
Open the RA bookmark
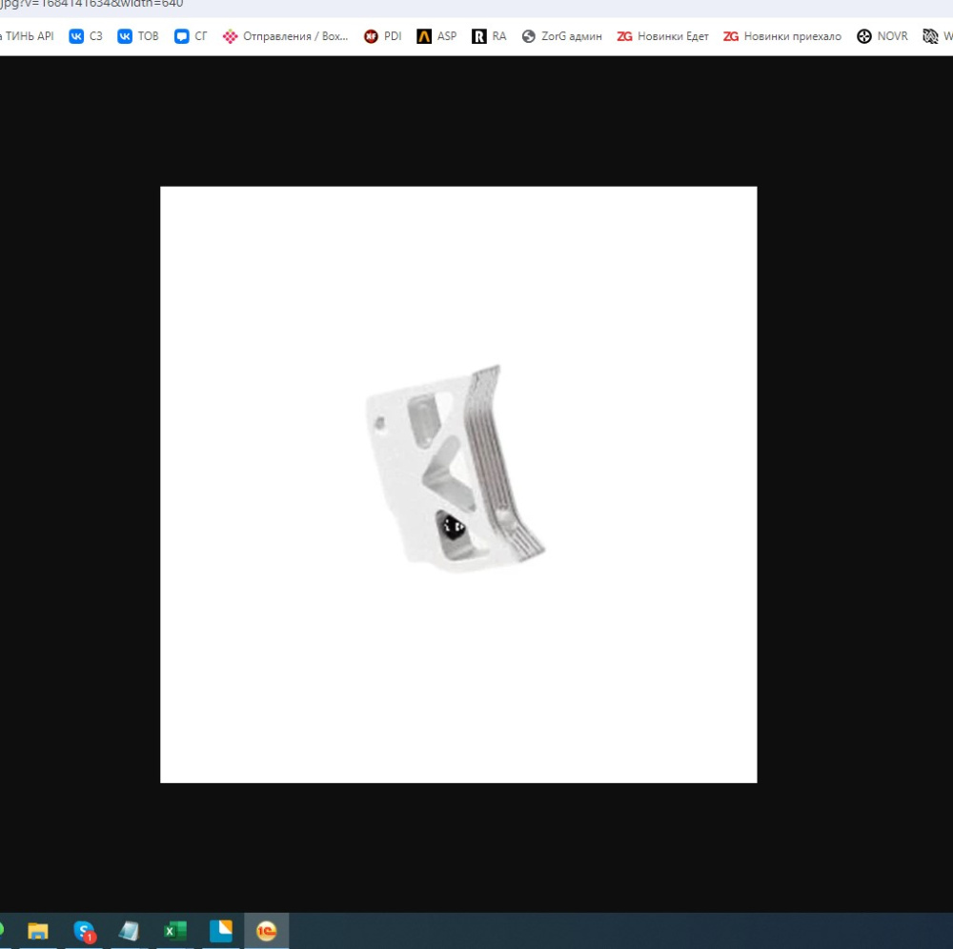[x=489, y=36]
